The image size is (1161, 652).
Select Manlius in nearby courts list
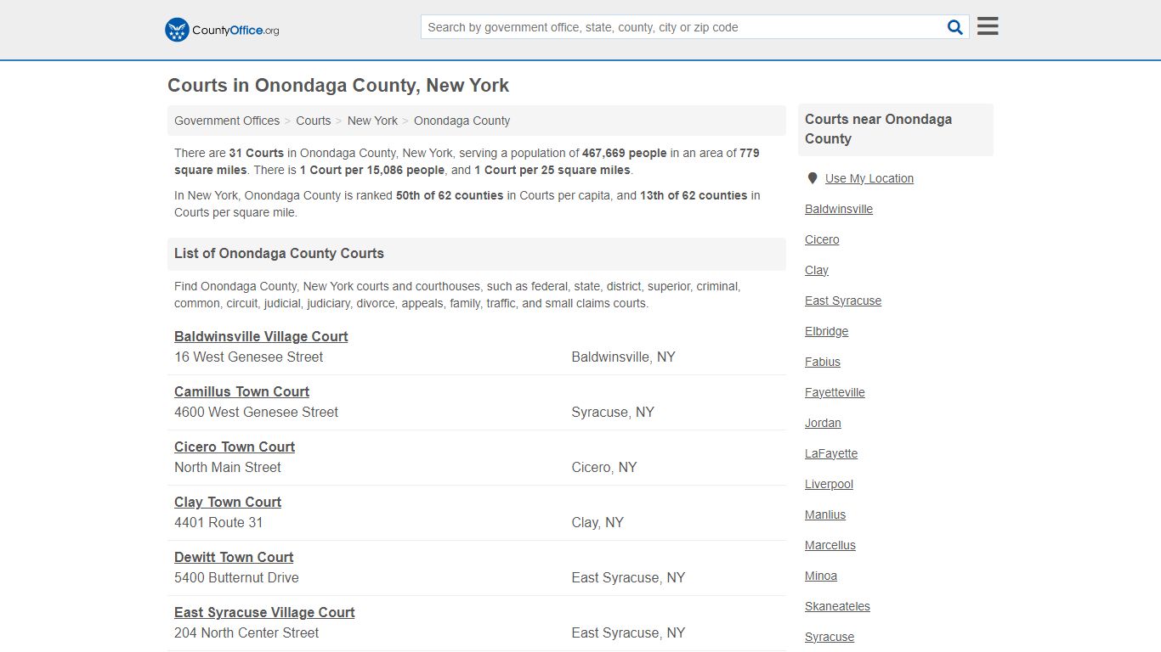[x=825, y=514]
